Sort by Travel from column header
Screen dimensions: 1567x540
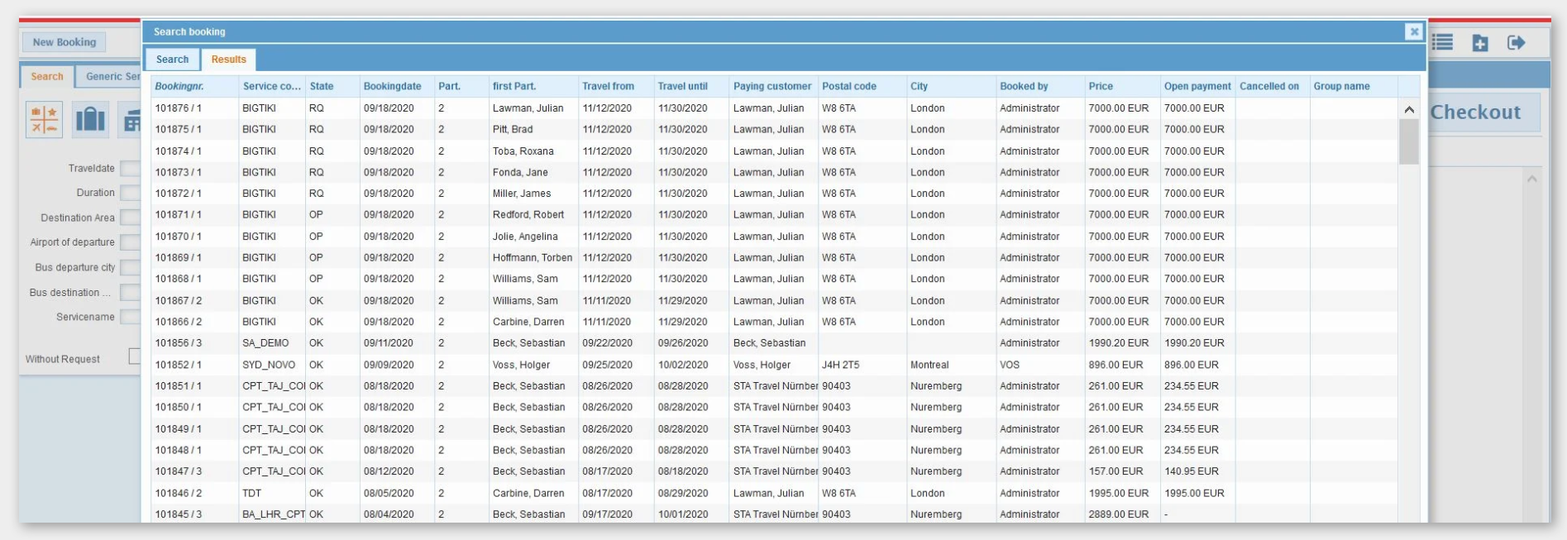click(616, 86)
